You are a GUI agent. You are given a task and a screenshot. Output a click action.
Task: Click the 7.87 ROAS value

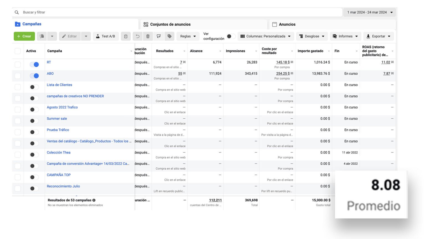point(387,74)
